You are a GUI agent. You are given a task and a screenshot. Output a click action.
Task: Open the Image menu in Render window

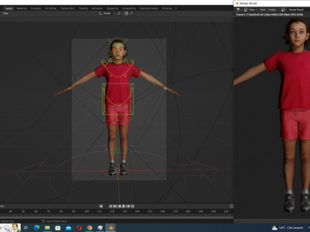[x=272, y=10]
